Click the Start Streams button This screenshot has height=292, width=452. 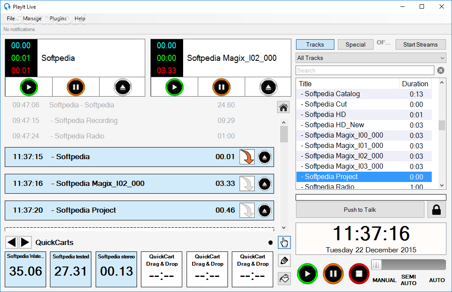[421, 44]
